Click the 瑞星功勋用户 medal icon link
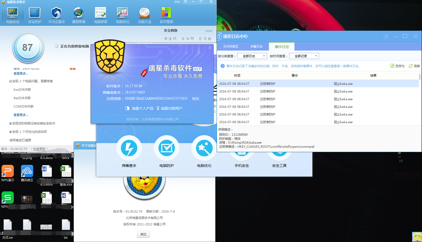Image resolution: width=422 pixels, height=242 pixels. tap(169, 108)
